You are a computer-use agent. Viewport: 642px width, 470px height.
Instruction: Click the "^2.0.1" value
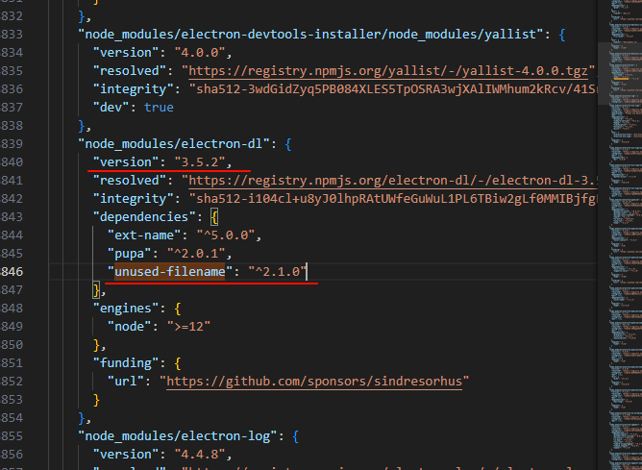[x=196, y=254]
